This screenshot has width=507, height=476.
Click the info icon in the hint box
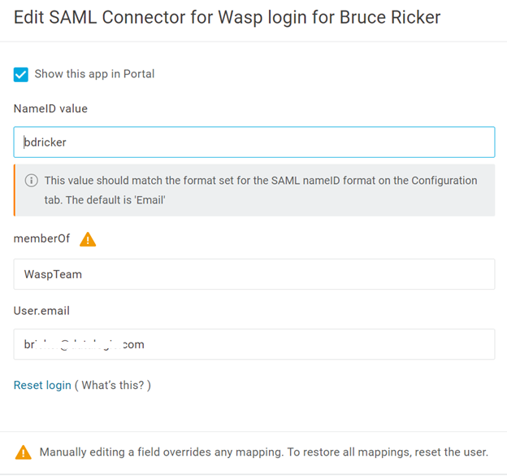[x=31, y=181]
